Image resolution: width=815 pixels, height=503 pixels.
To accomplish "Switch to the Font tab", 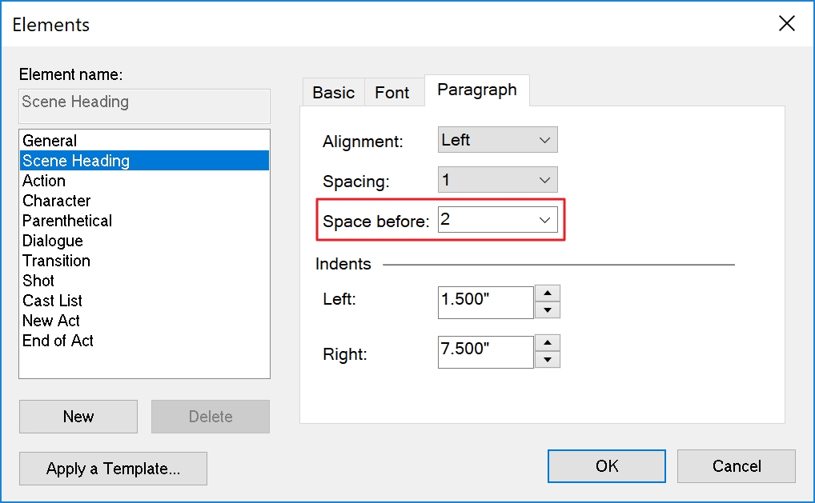I will (x=391, y=93).
